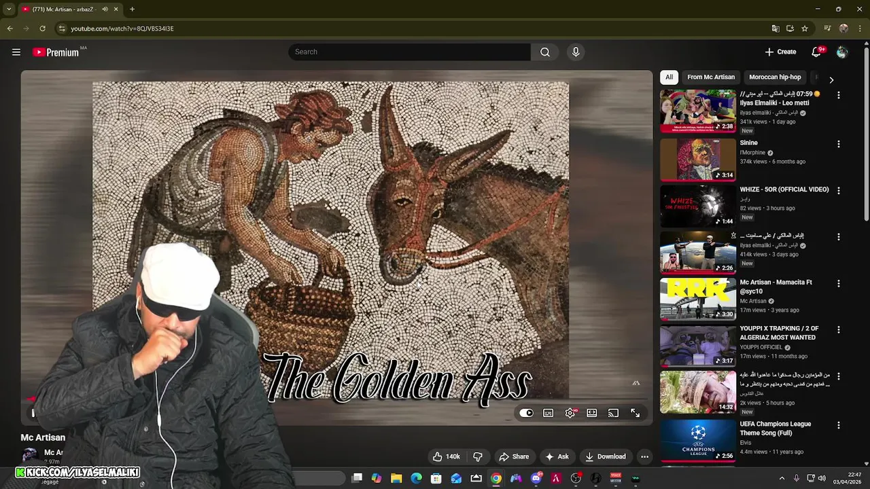The height and width of the screenshot is (489, 870).
Task: Translate this page icon in address bar
Action: [776, 29]
